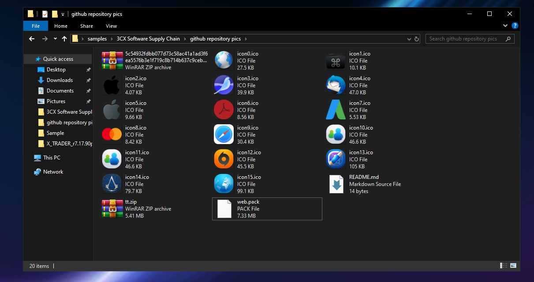Select the icon8.ico Mastercard icon
Screen dimensions: 534x282
pyautogui.click(x=112, y=135)
